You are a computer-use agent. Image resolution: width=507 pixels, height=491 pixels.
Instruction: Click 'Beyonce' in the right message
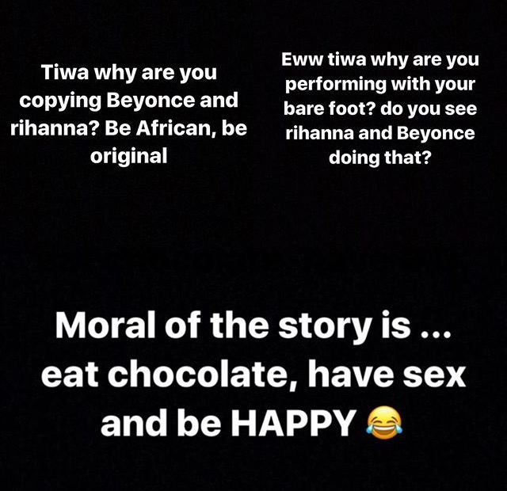point(436,133)
